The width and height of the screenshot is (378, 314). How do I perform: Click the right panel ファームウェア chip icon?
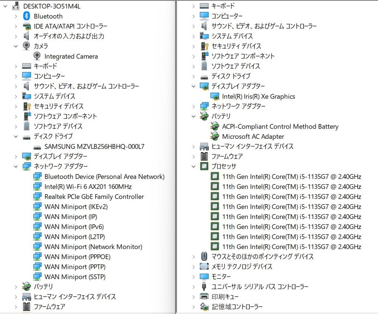(204, 156)
